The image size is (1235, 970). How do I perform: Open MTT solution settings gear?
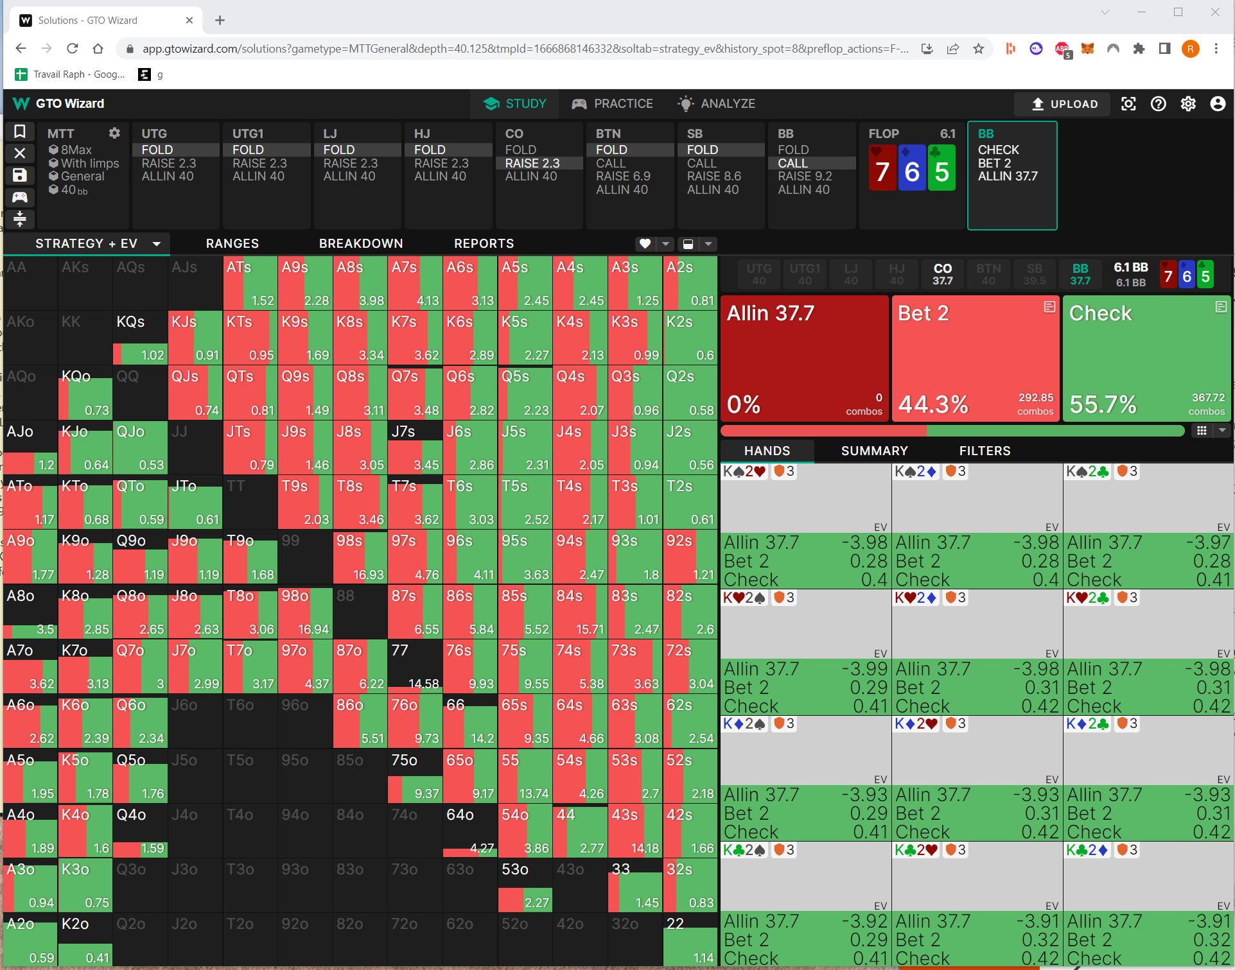point(114,133)
